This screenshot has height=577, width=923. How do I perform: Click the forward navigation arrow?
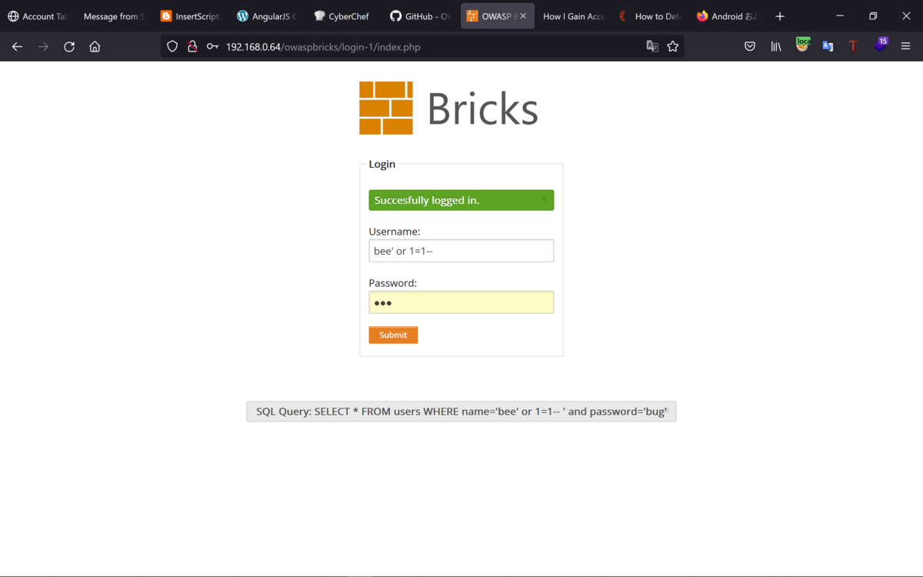pos(43,47)
